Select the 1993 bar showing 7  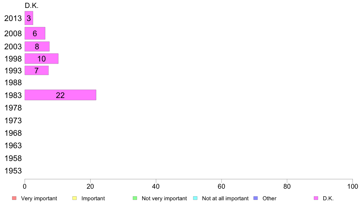[x=36, y=70]
